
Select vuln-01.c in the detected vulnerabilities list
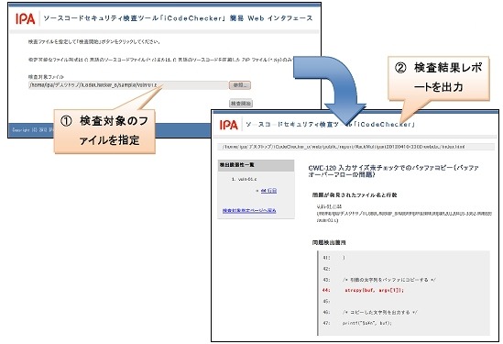(247, 179)
